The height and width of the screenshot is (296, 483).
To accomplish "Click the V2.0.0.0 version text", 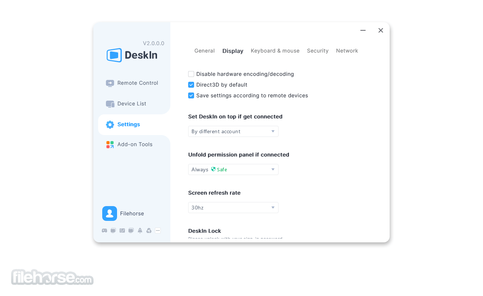I will 154,43.
